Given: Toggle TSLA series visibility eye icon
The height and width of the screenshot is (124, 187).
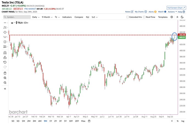Looking at the screenshot, I should (x=12, y=23).
